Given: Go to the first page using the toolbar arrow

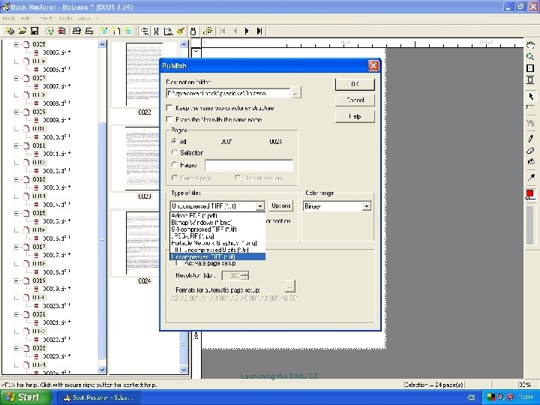Looking at the screenshot, I should coord(223,31).
